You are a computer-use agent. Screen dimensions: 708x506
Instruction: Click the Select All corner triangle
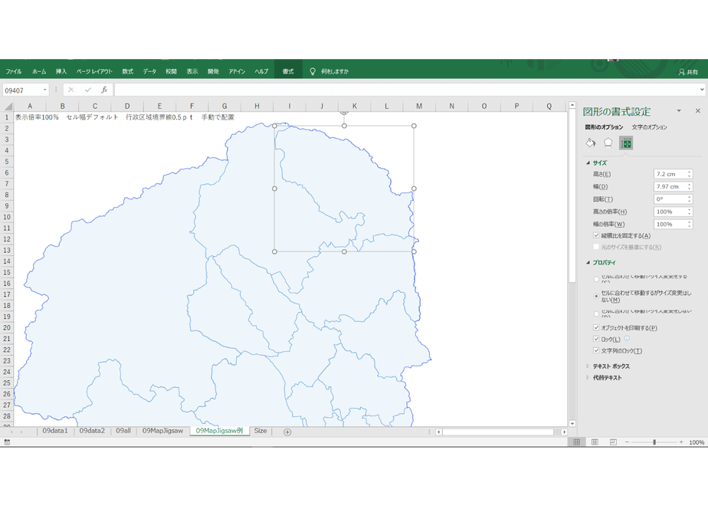point(8,107)
